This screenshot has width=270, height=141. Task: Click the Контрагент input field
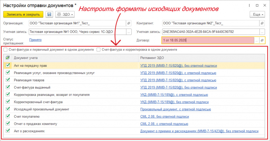(x=211, y=23)
